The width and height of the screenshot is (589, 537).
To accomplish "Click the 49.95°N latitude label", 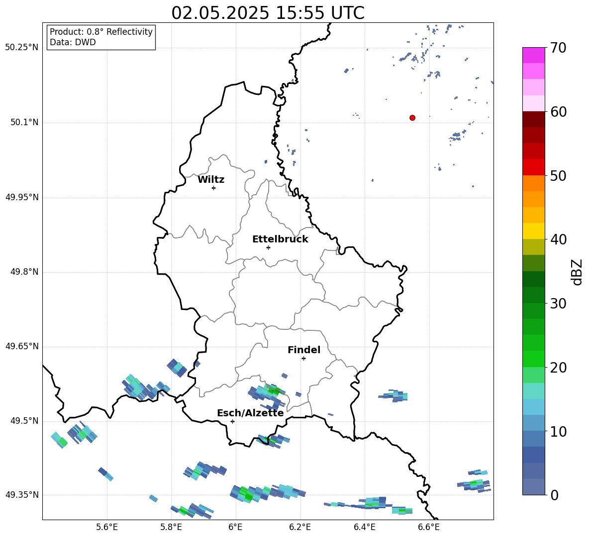I will [22, 197].
